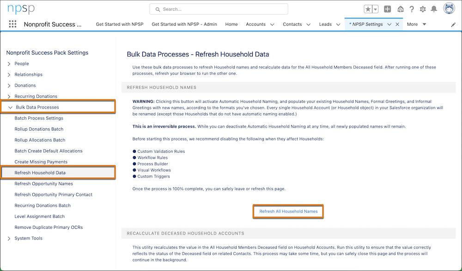Image resolution: width=462 pixels, height=271 pixels.
Task: Open the Contacts tab
Action: pyautogui.click(x=292, y=24)
